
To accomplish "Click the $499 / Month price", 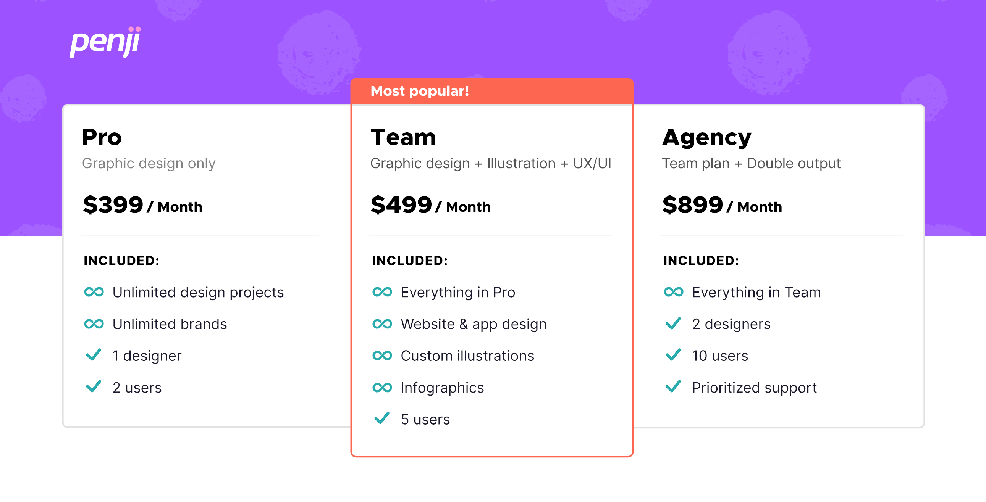I will click(x=430, y=205).
